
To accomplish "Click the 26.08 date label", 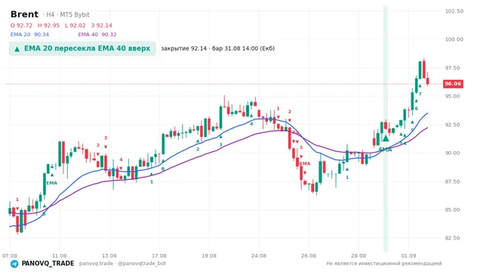I will coord(309,255).
